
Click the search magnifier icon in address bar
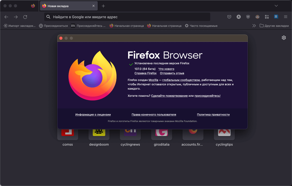pyautogui.click(x=48, y=17)
